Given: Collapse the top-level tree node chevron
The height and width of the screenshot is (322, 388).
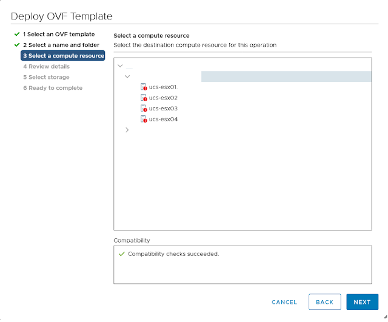Looking at the screenshot, I should 120,66.
